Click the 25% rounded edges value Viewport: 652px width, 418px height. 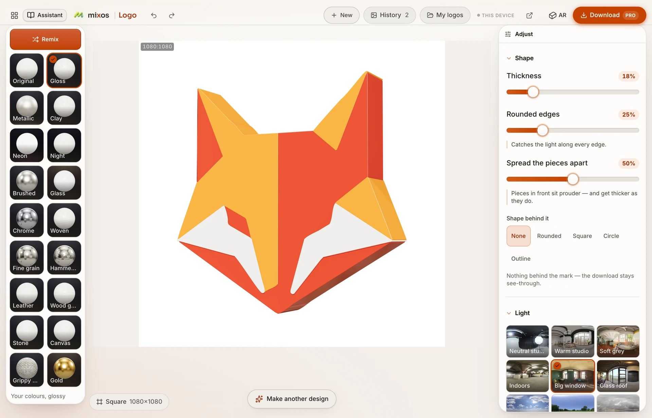click(629, 115)
